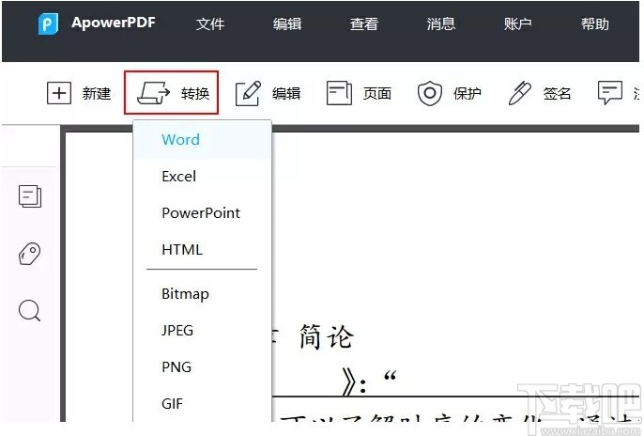Image resolution: width=644 pixels, height=436 pixels.
Task: Open the 查看 menu
Action: pos(364,23)
